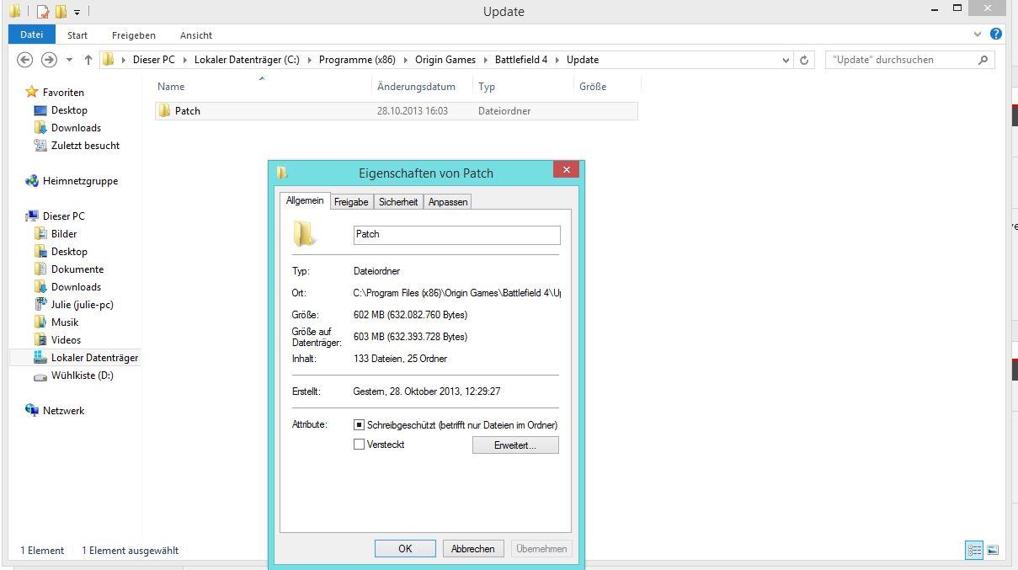Click Battlefield 4 breadcrumb segment
This screenshot has width=1018, height=570.
(521, 60)
